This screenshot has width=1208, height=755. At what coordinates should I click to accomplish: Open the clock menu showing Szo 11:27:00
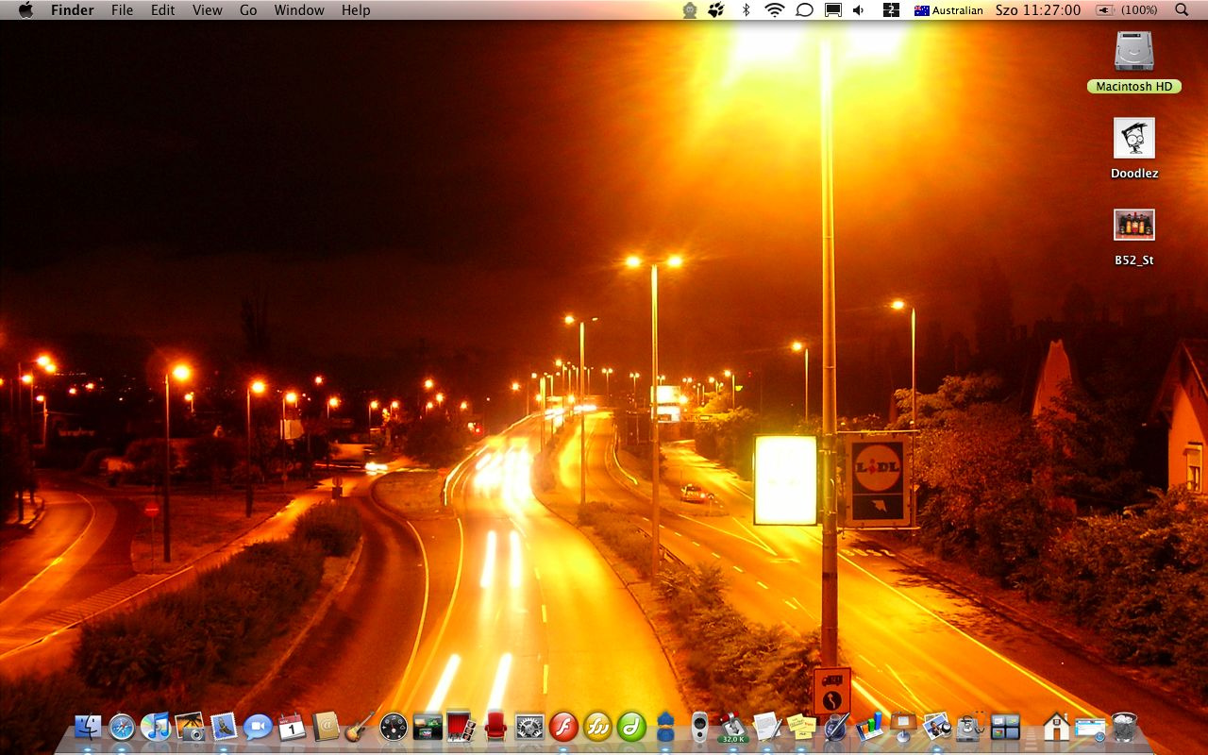click(1038, 10)
